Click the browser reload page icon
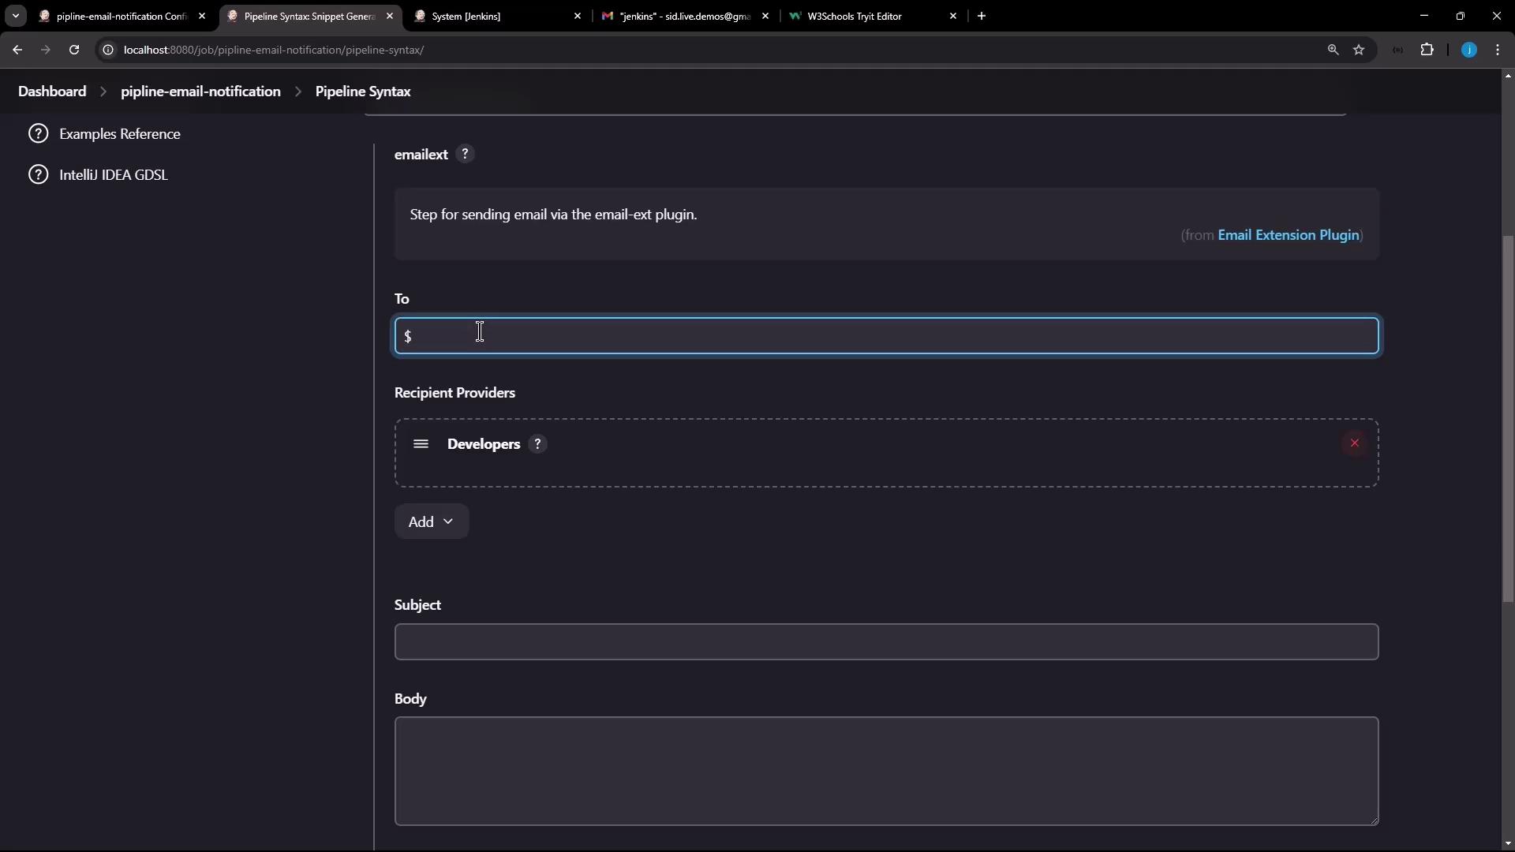Image resolution: width=1515 pixels, height=852 pixels. pyautogui.click(x=74, y=50)
